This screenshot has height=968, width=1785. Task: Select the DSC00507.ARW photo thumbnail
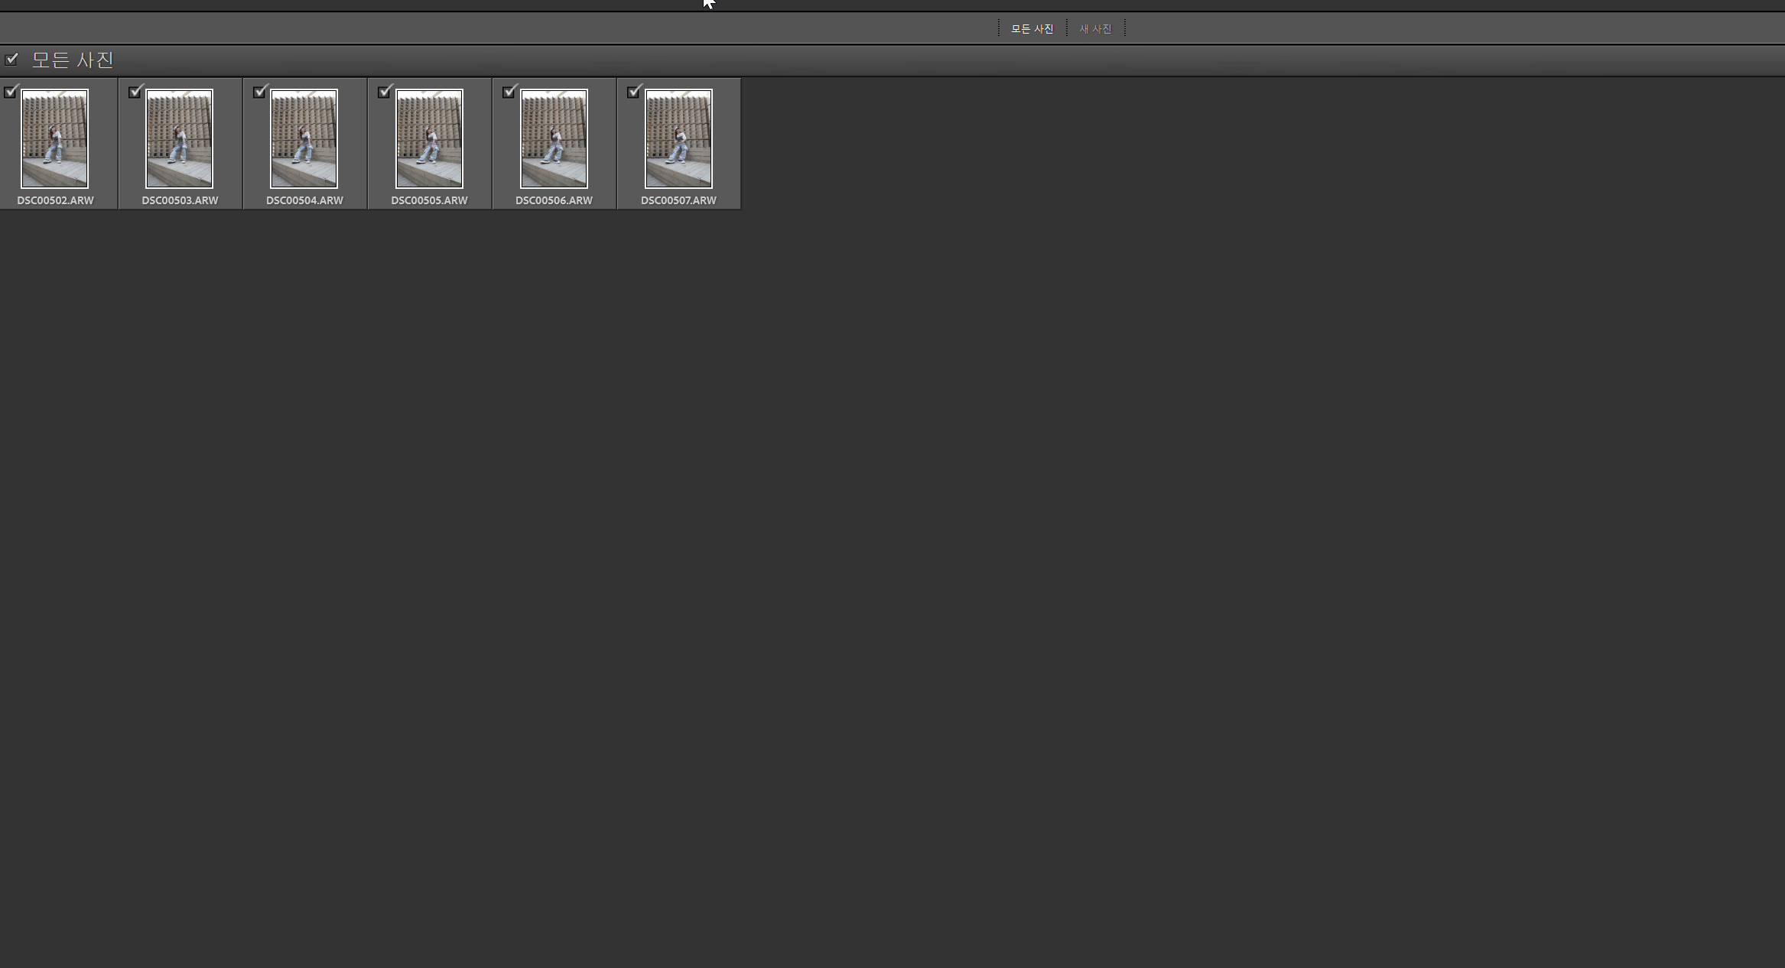click(678, 138)
